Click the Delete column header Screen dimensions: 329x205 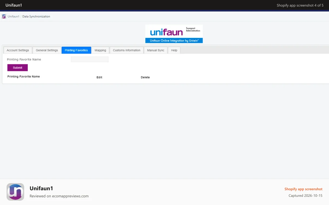(x=145, y=77)
